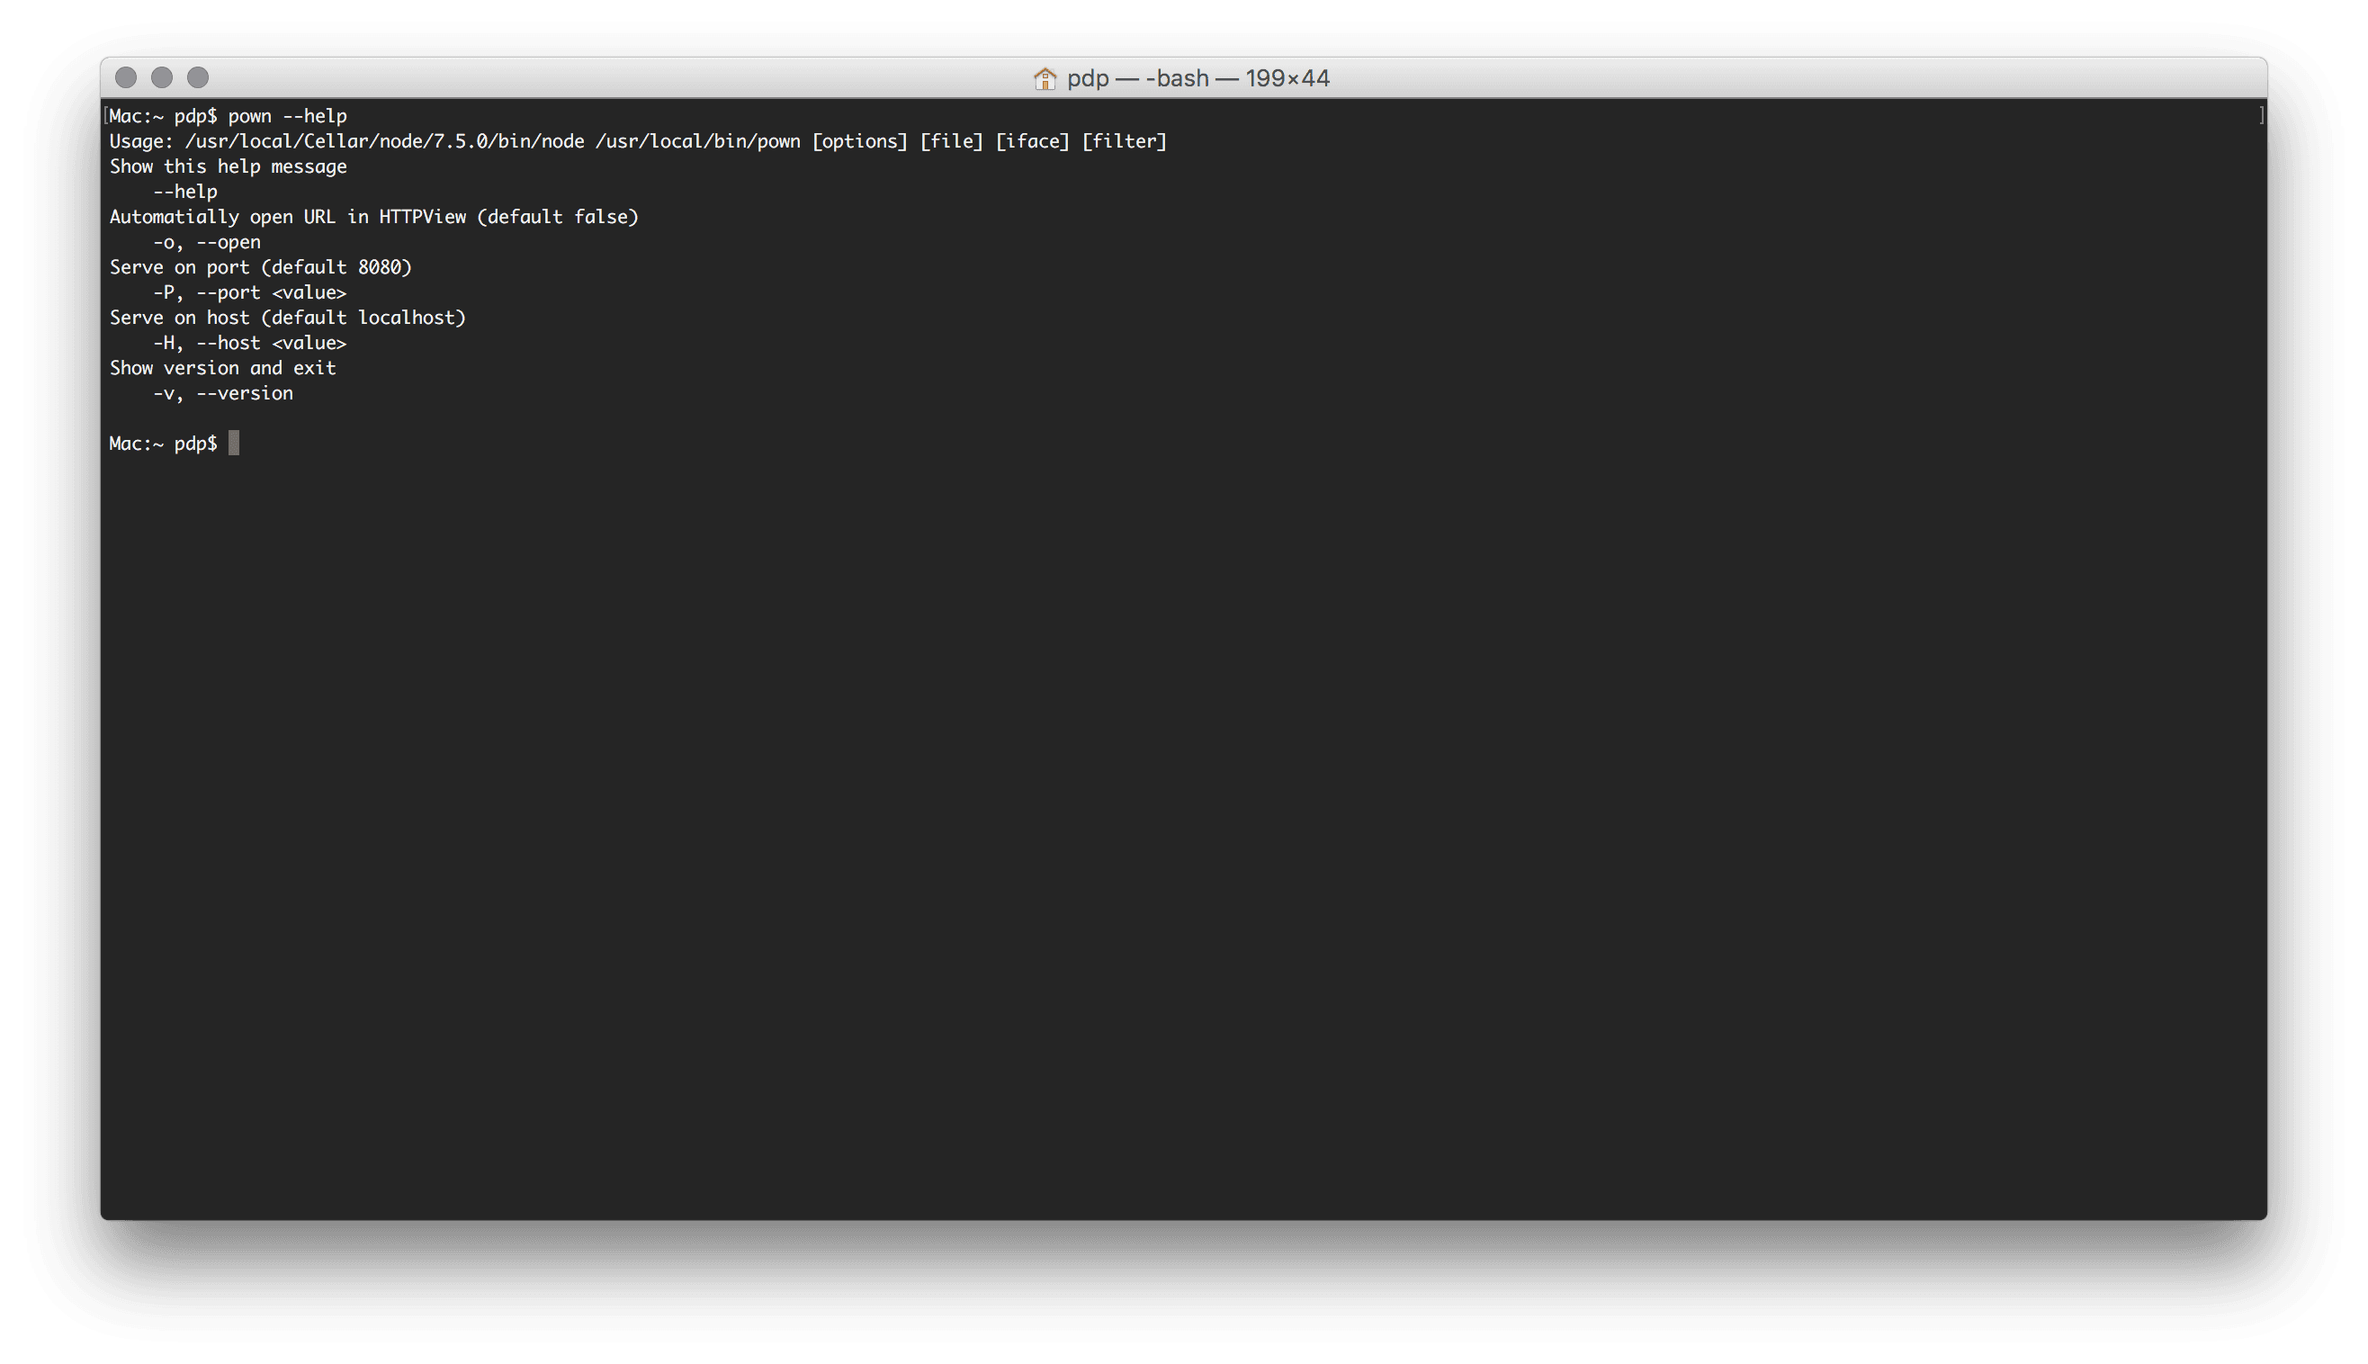The width and height of the screenshot is (2368, 1364).
Task: Click the text 'Show this help message'
Action: (x=228, y=166)
